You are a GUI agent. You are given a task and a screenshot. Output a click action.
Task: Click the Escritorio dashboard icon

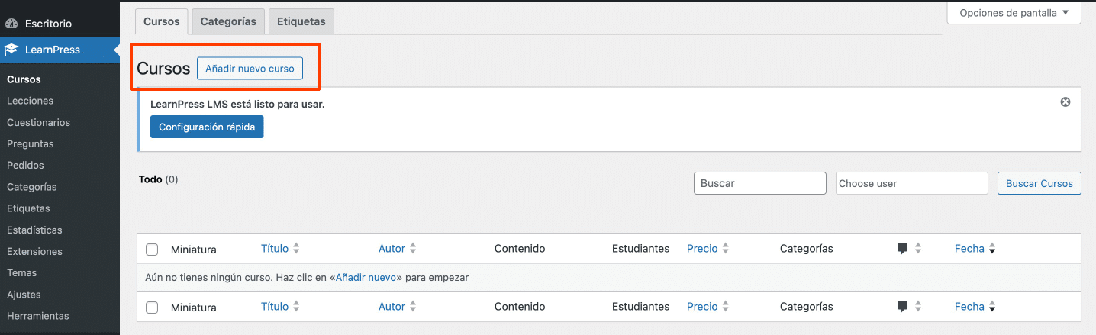click(11, 24)
